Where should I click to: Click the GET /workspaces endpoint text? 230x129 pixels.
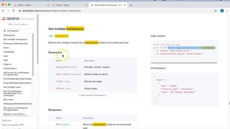point(59,36)
